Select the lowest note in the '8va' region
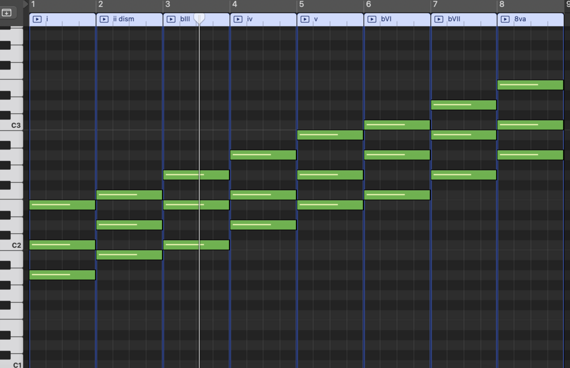 (530, 155)
